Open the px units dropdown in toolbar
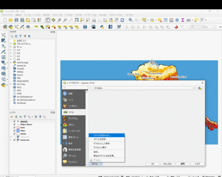This screenshot has width=222, height=177. tap(210, 27)
